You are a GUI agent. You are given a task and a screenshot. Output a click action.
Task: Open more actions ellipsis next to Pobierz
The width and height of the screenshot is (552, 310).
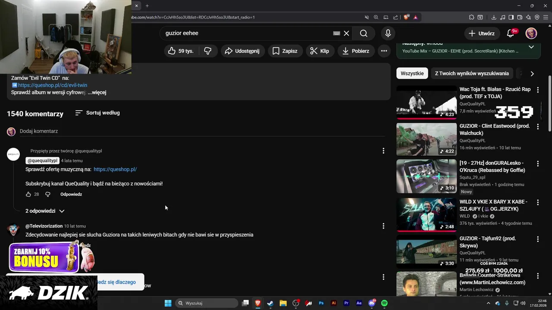point(384,51)
